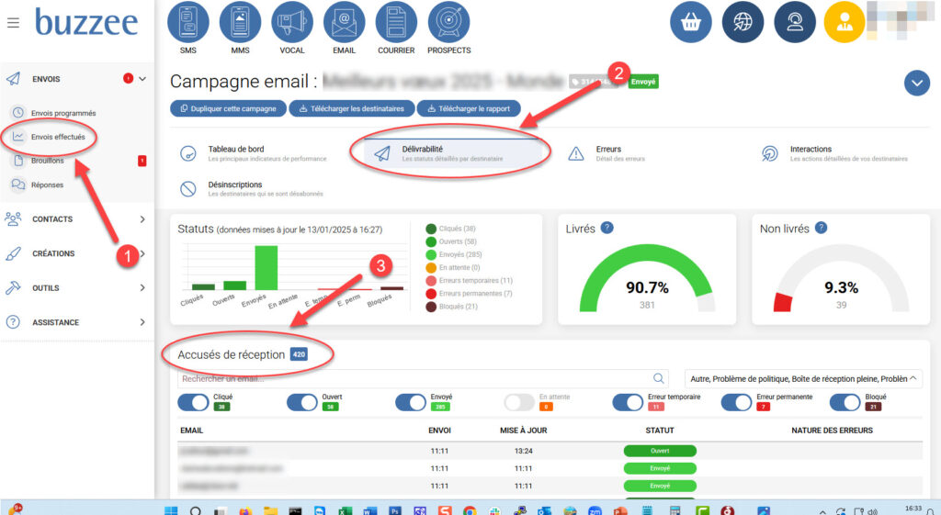Click the Envoyés bar in Statuts chart
The height and width of the screenshot is (515, 941).
pos(266,268)
